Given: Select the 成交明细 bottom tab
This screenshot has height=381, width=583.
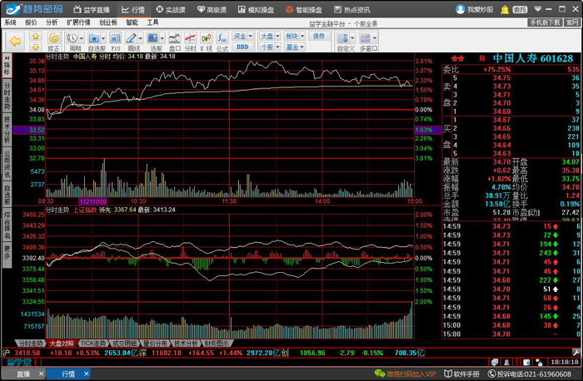Looking at the screenshot, I should click(x=124, y=343).
